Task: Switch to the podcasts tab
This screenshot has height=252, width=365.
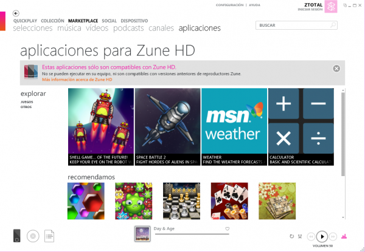Action: coord(128,28)
